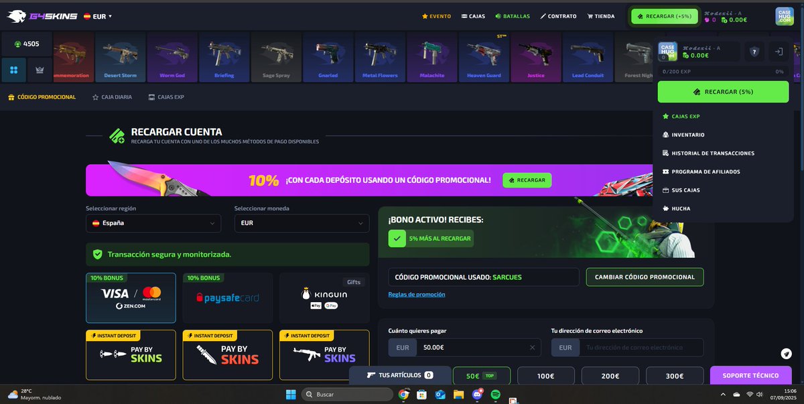Open the Evento menu item
Image resolution: width=804 pixels, height=404 pixels.
(436, 16)
